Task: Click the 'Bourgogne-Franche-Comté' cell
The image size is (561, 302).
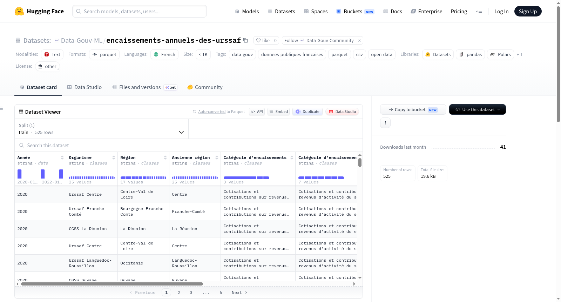Action: pos(143,212)
